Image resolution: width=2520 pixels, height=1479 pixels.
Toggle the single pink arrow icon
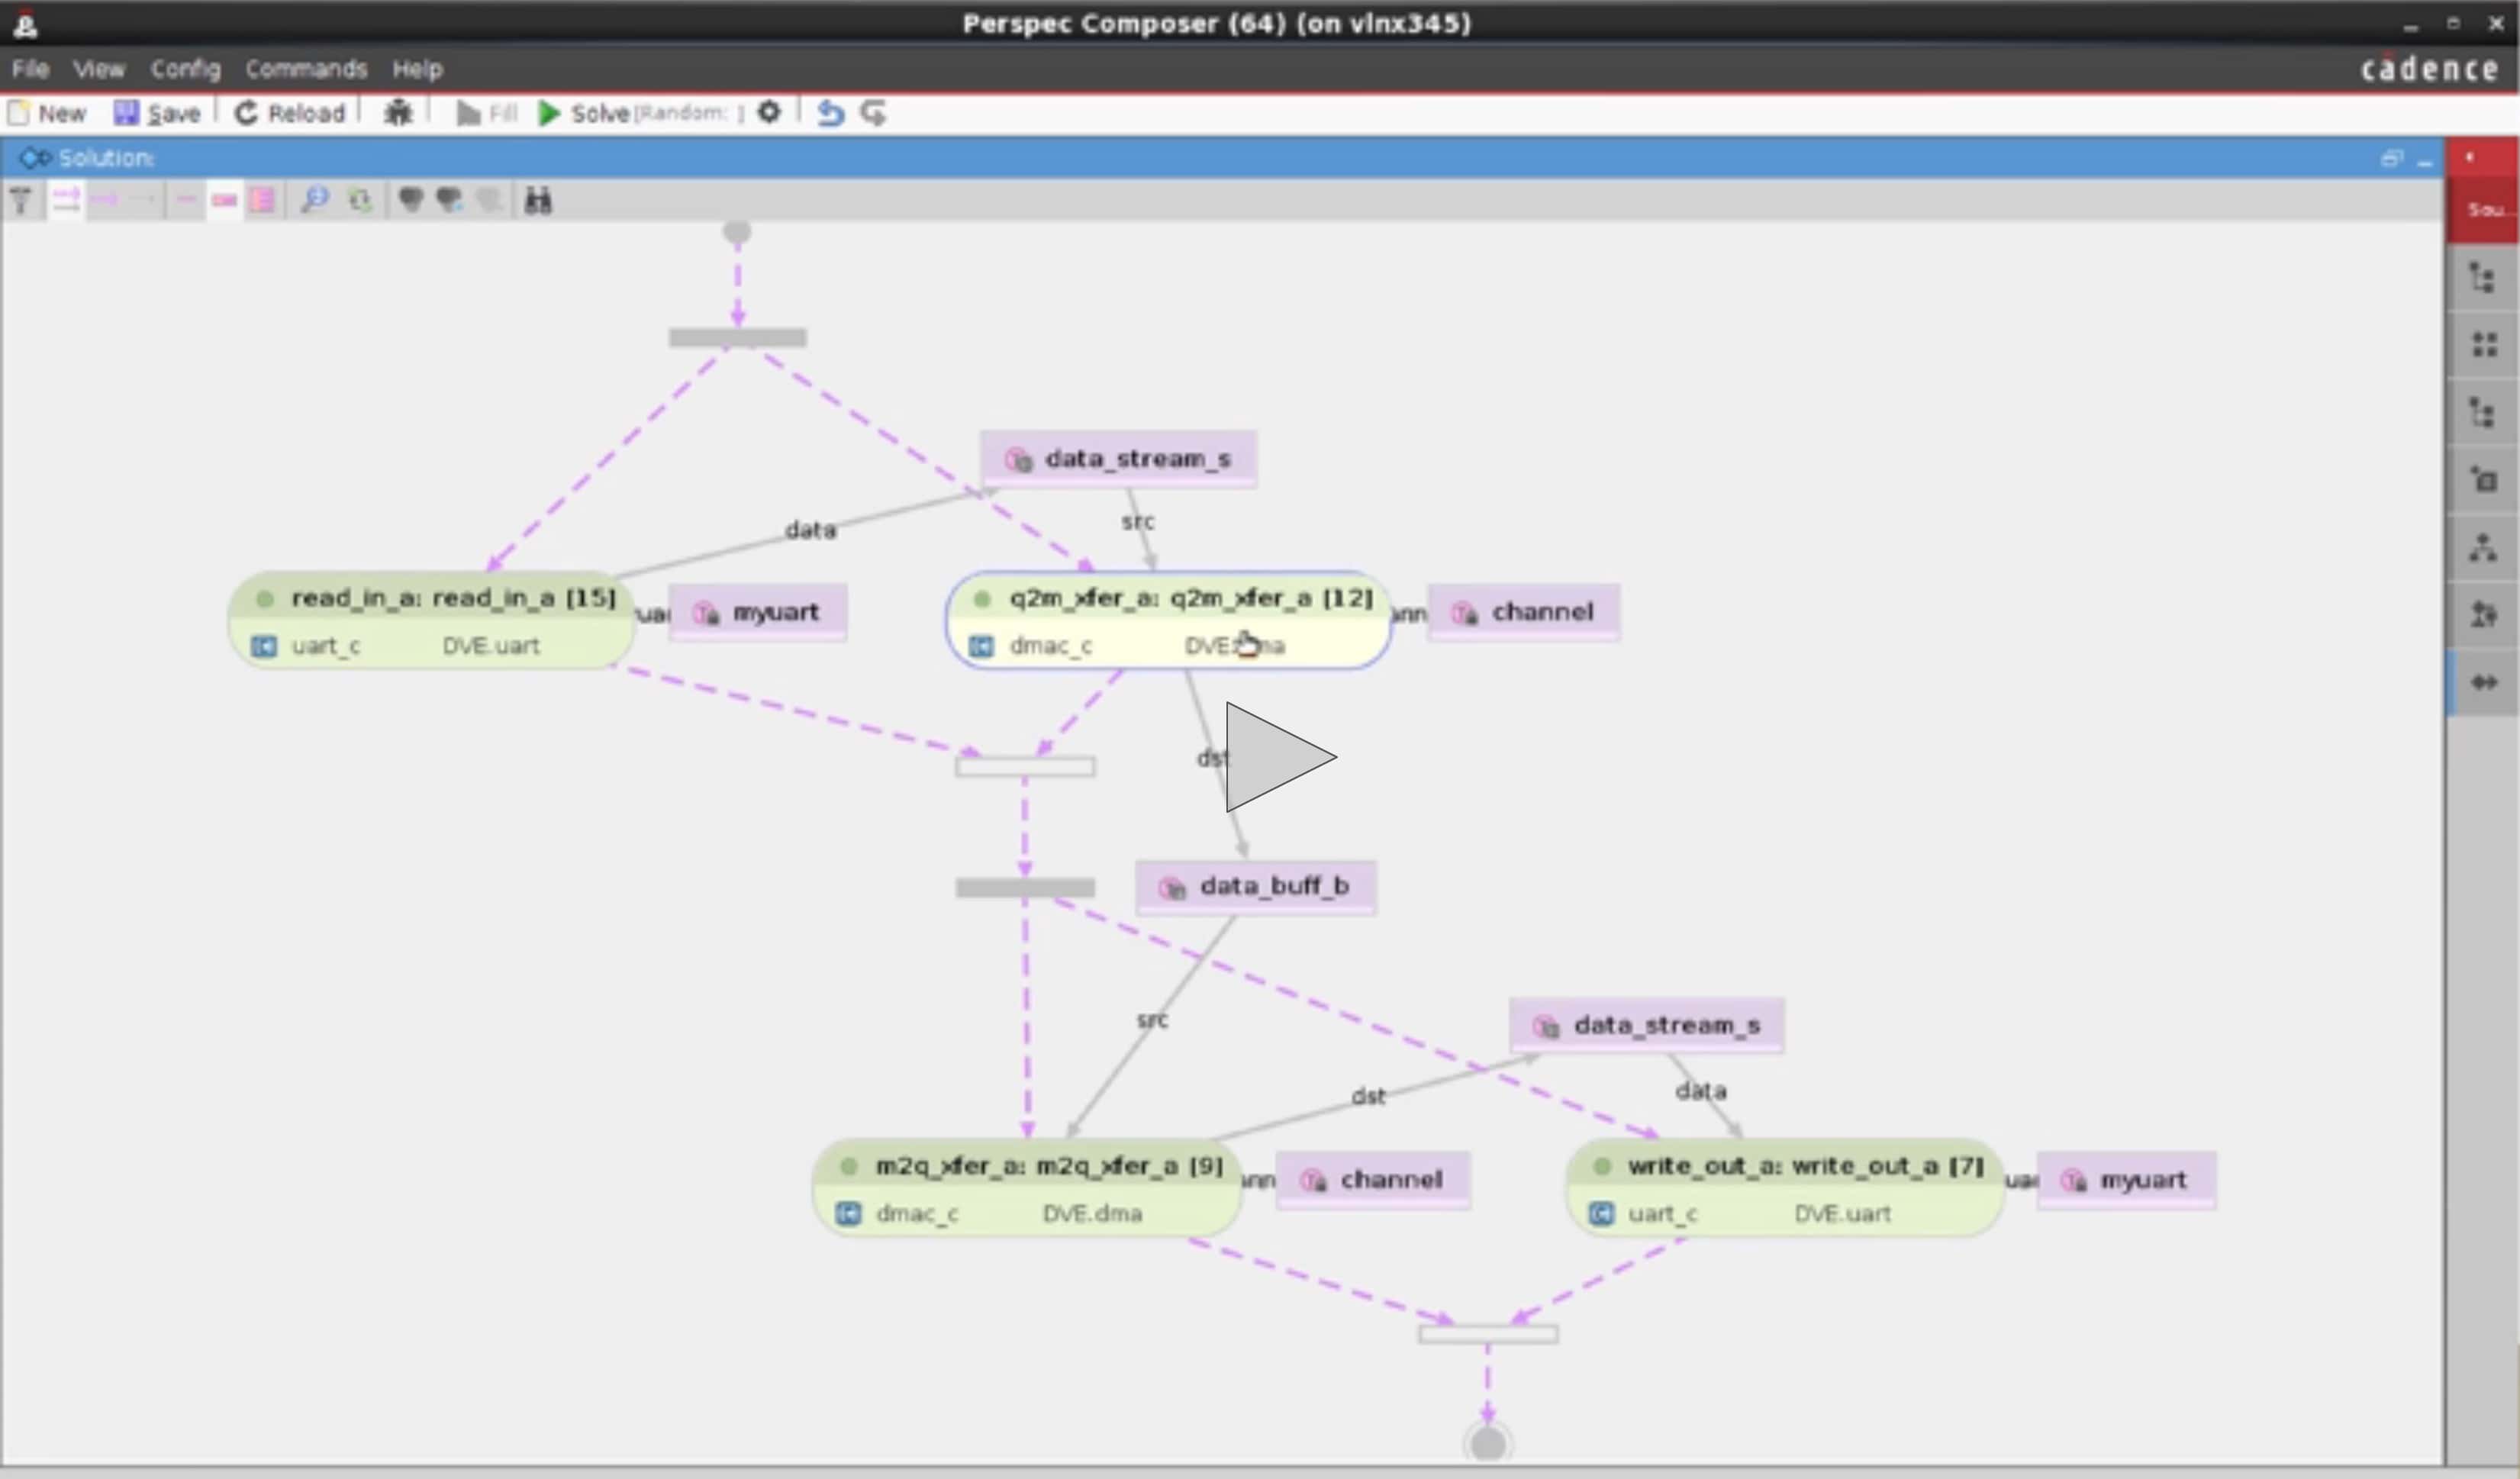coord(104,201)
